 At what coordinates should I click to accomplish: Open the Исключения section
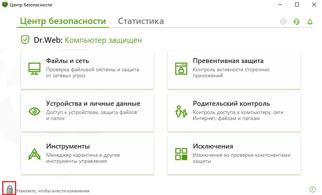pyautogui.click(x=234, y=155)
